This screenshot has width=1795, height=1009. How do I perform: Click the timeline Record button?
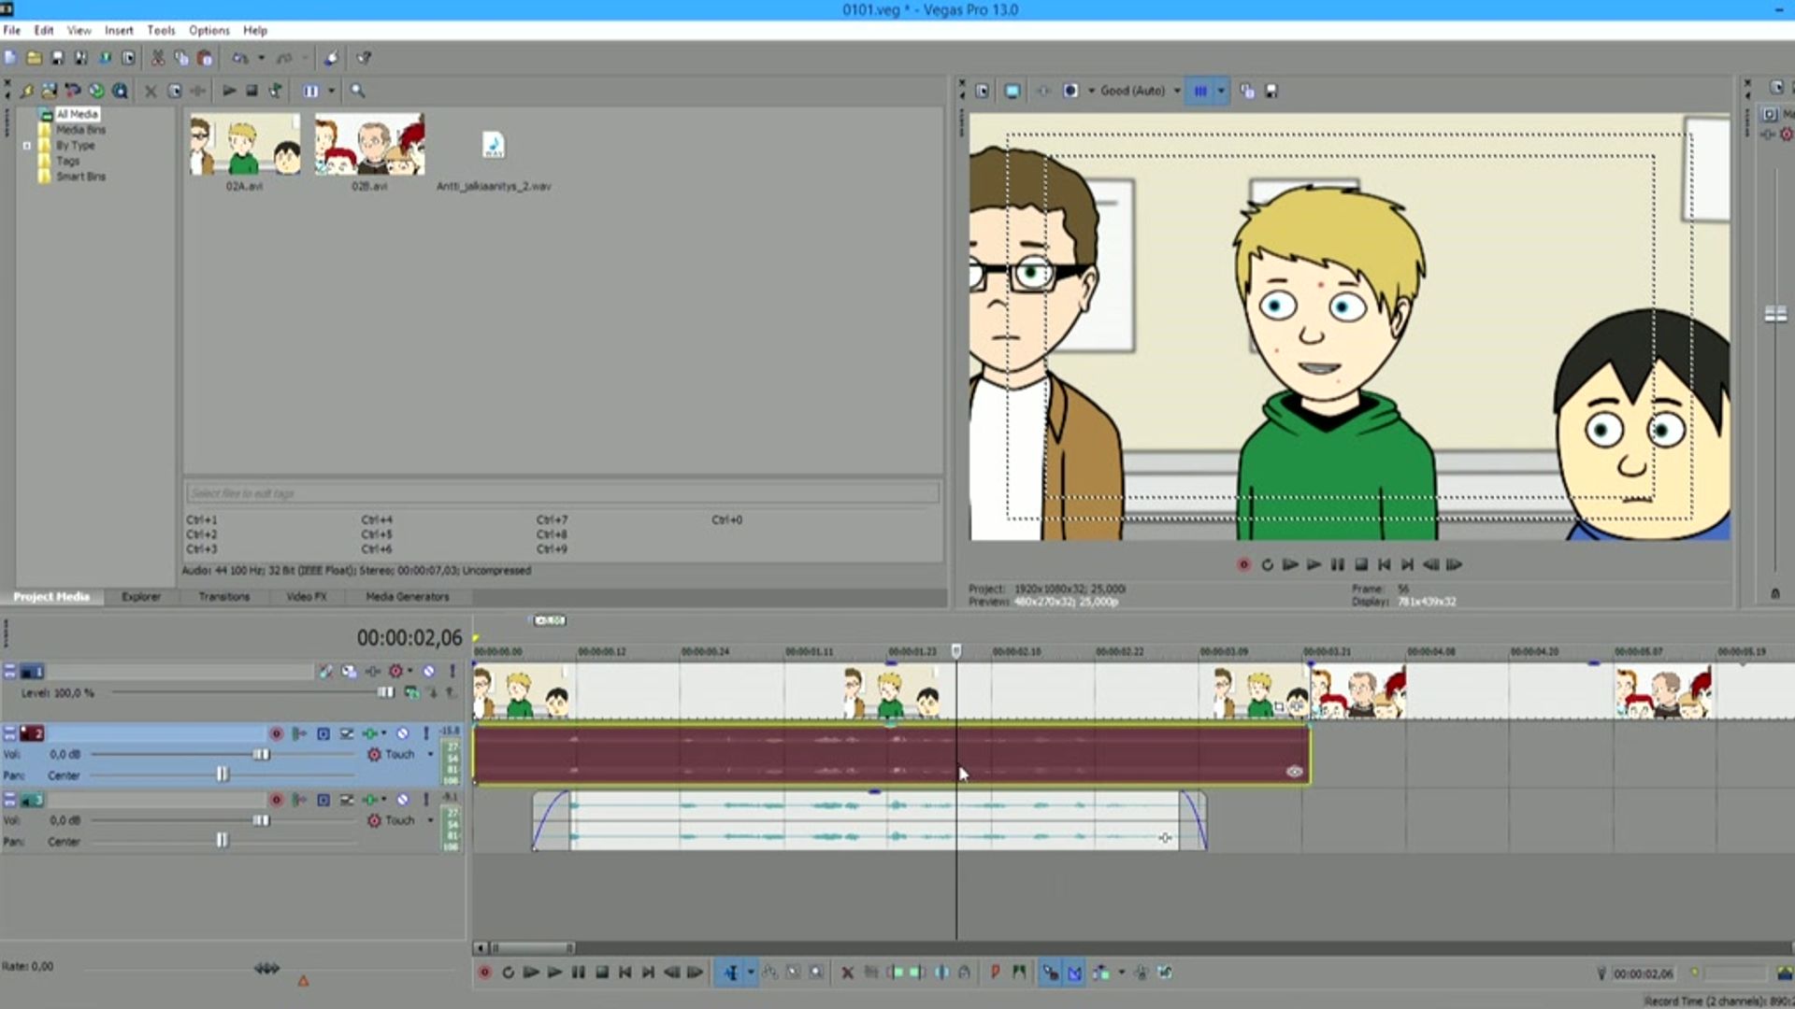(484, 973)
